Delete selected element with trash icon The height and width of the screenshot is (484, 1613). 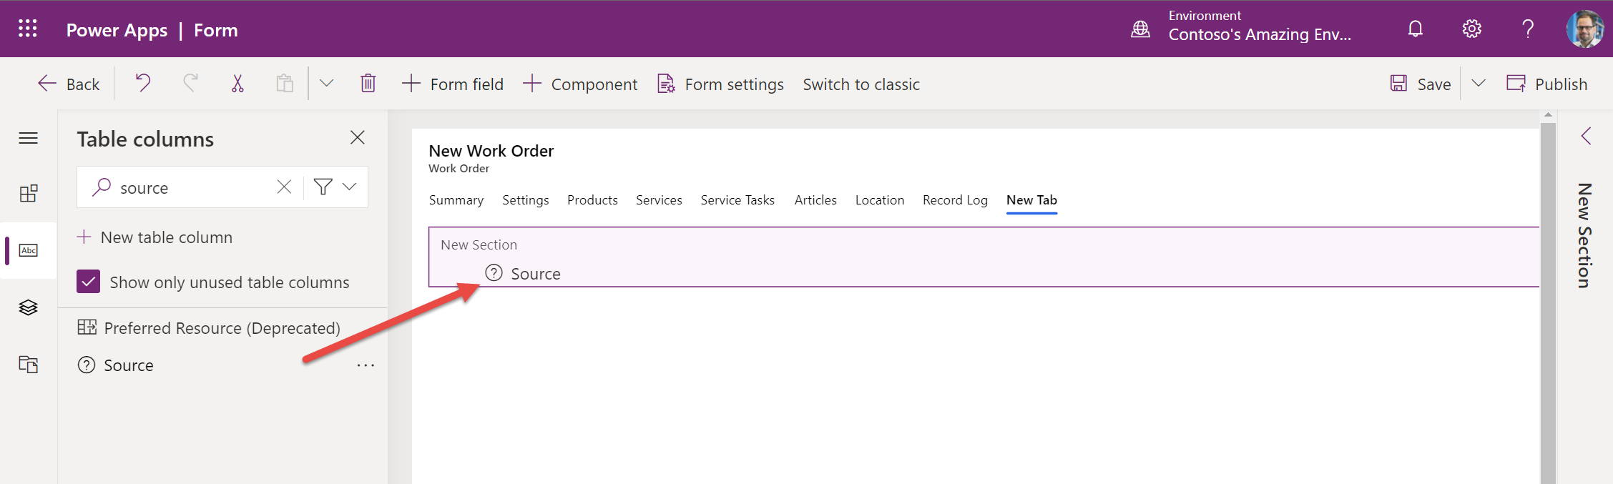[x=368, y=84]
